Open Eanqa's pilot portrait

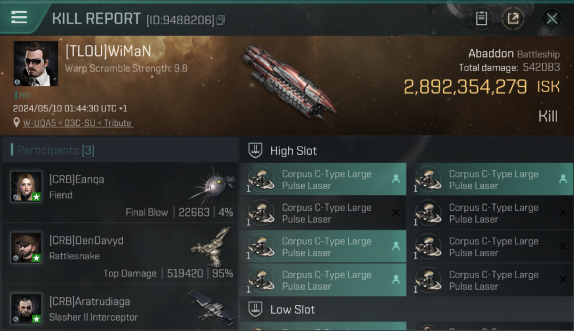(26, 187)
